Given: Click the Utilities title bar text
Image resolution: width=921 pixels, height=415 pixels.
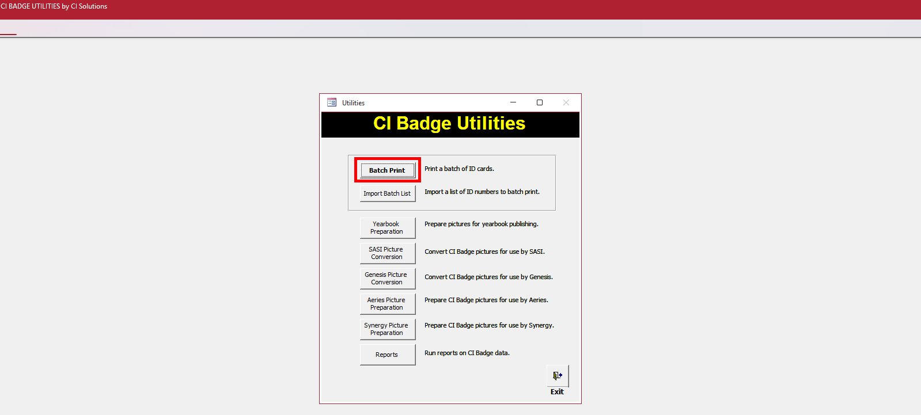Looking at the screenshot, I should coord(353,103).
